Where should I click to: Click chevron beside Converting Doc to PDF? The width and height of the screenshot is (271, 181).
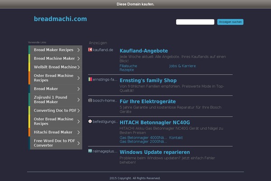click(x=79, y=110)
